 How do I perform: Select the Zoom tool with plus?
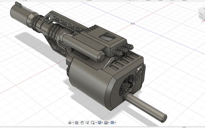point(87,123)
